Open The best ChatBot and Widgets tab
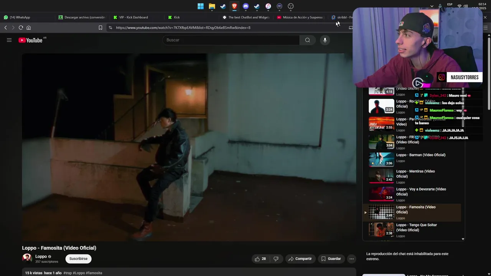 (x=247, y=17)
